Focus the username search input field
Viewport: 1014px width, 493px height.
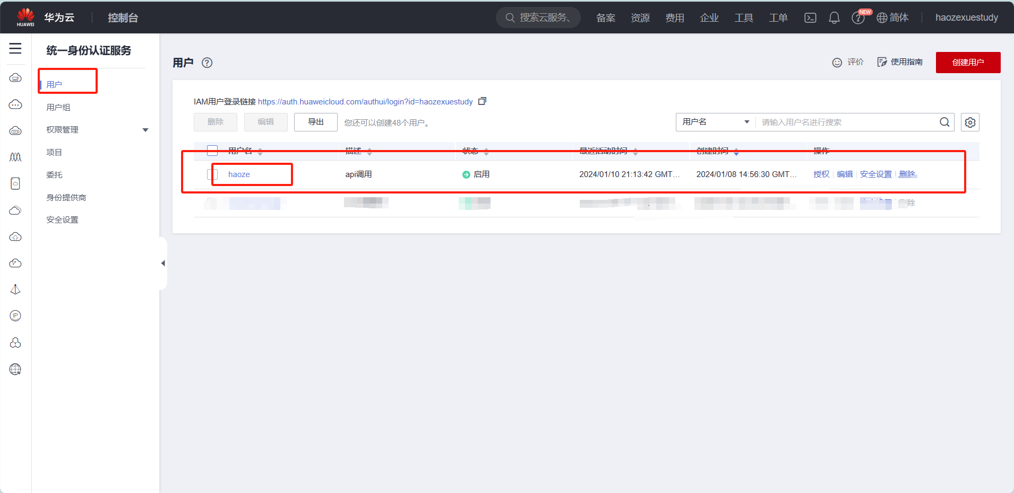pyautogui.click(x=848, y=122)
